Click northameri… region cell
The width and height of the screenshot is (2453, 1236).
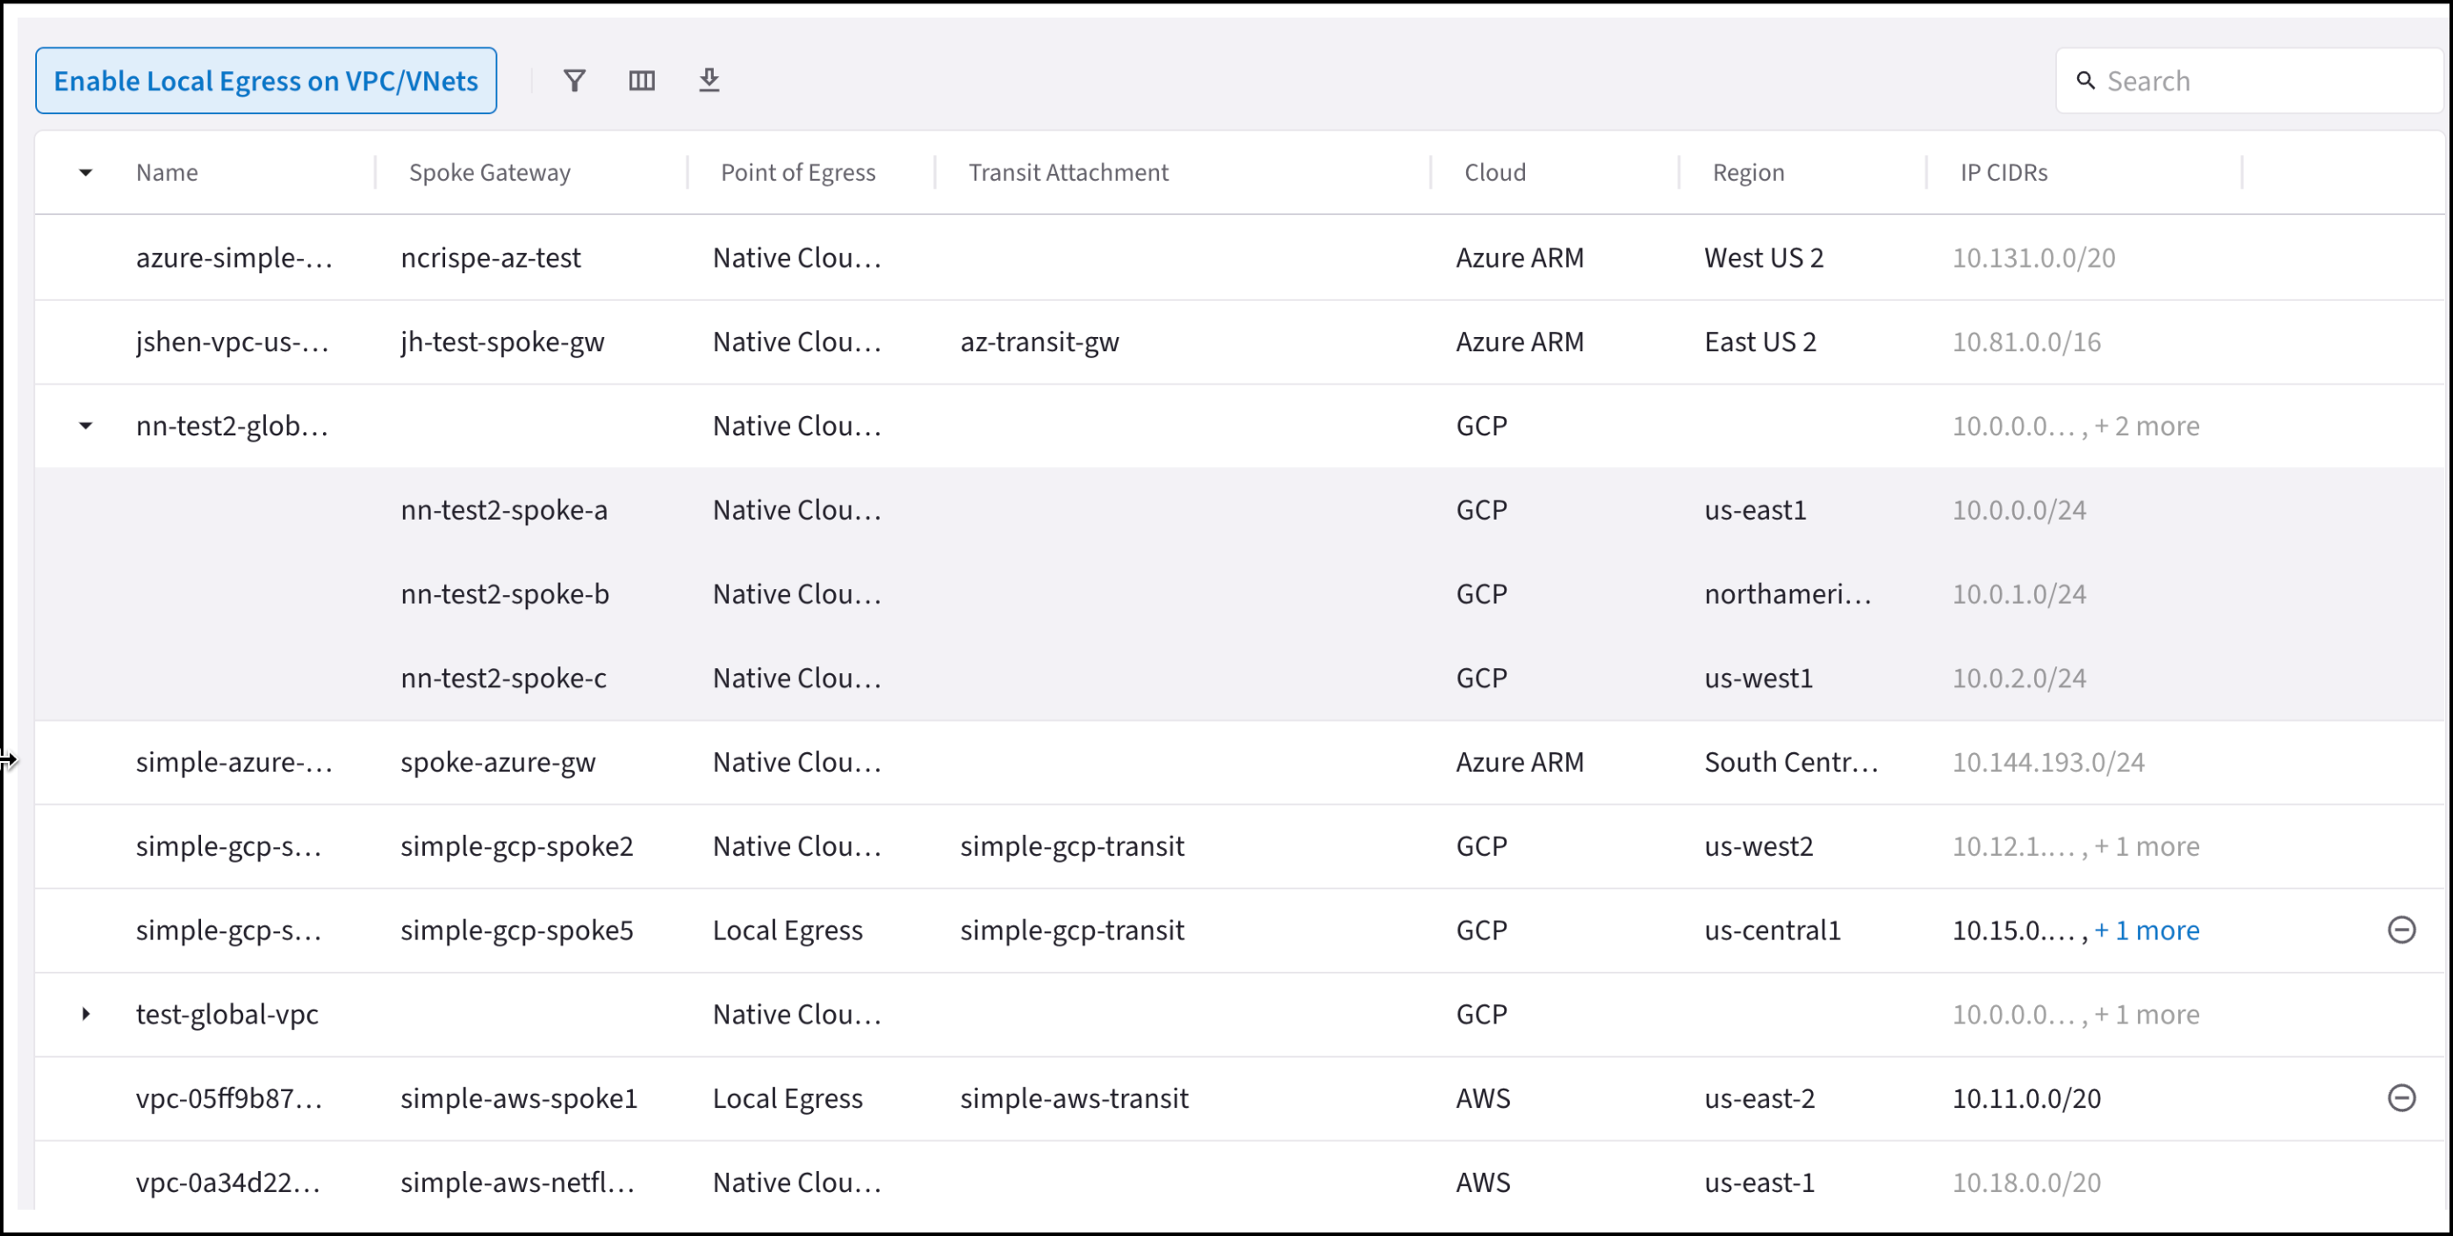(x=1788, y=594)
